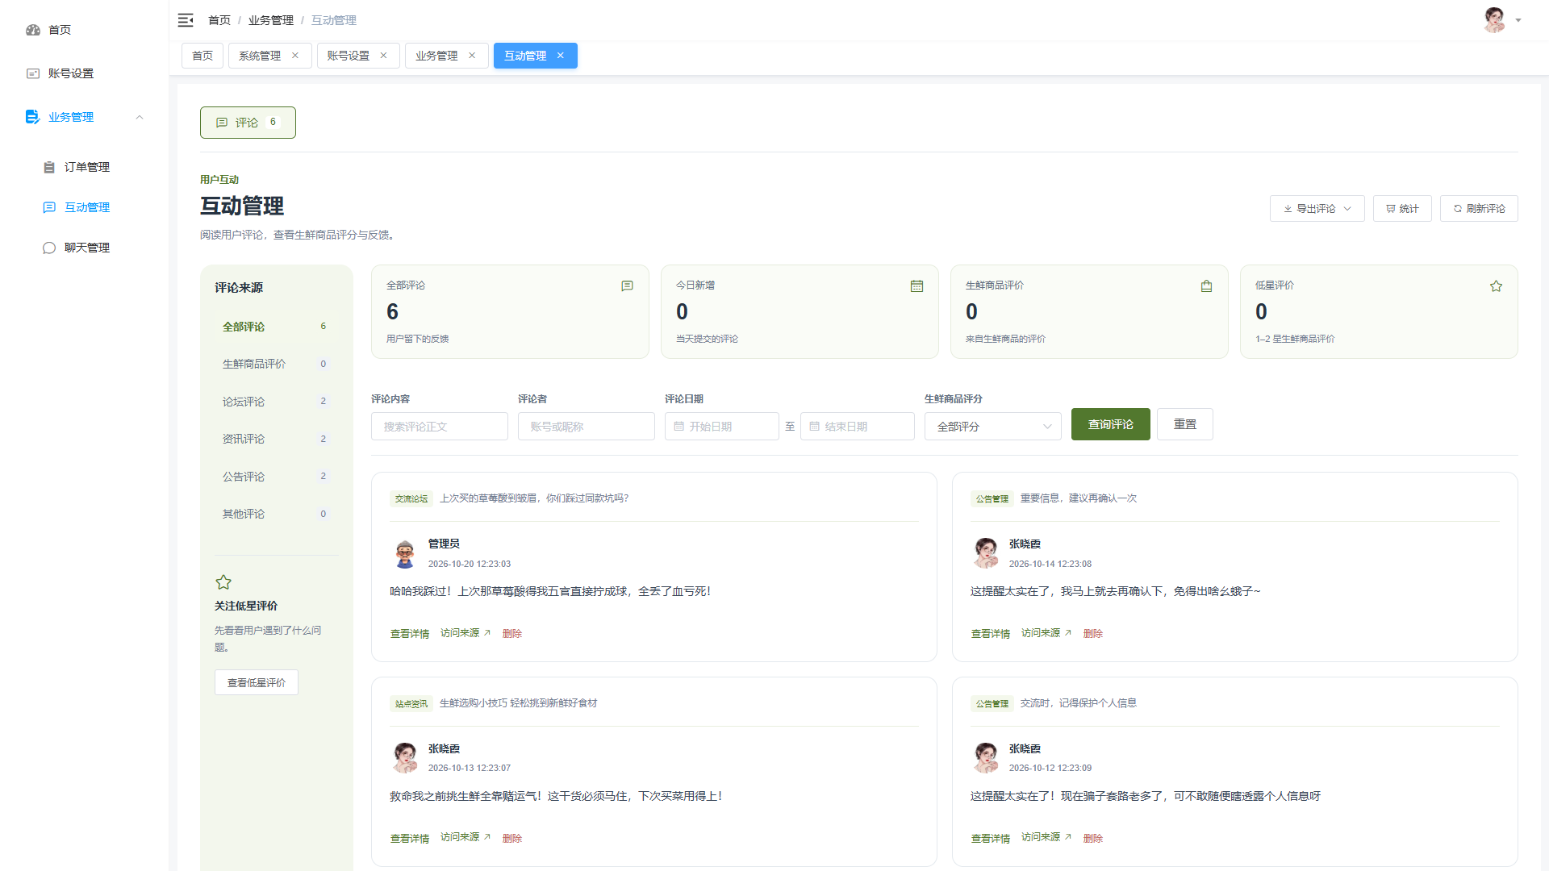Delete the 2026-10-14 comment by 张晓霞
This screenshot has height=871, width=1549.
coord(1093,634)
